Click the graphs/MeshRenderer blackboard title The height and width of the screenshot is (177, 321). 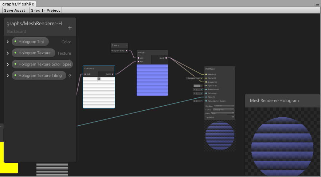click(34, 24)
